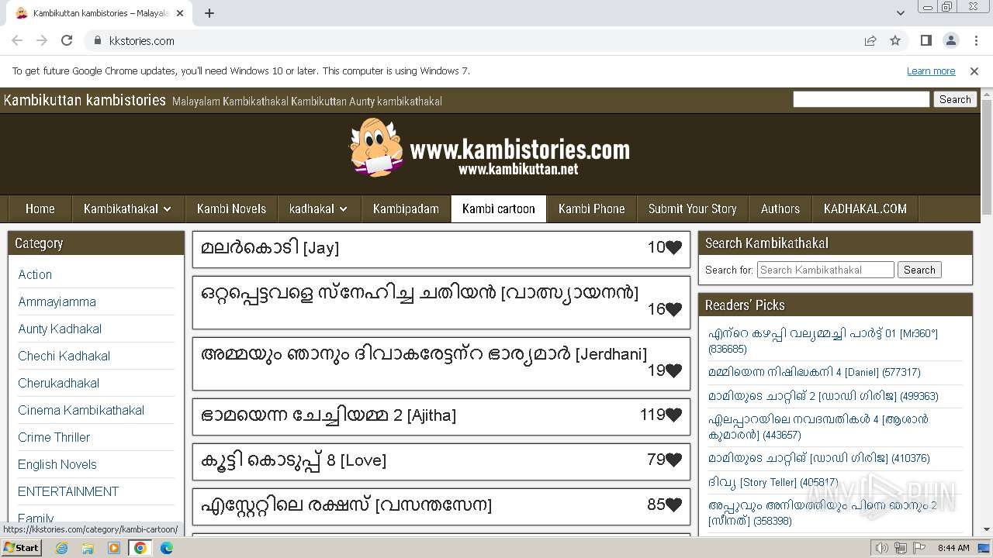Open the story by [Jerdhani]

pyautogui.click(x=424, y=354)
